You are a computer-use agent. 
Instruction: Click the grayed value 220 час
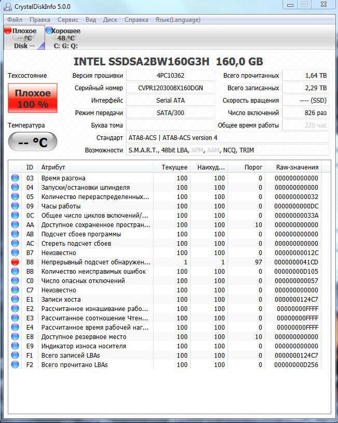coord(306,125)
